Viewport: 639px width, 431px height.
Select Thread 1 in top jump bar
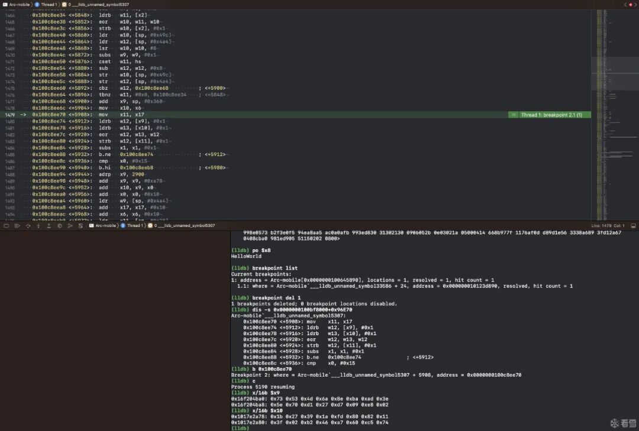[46, 5]
